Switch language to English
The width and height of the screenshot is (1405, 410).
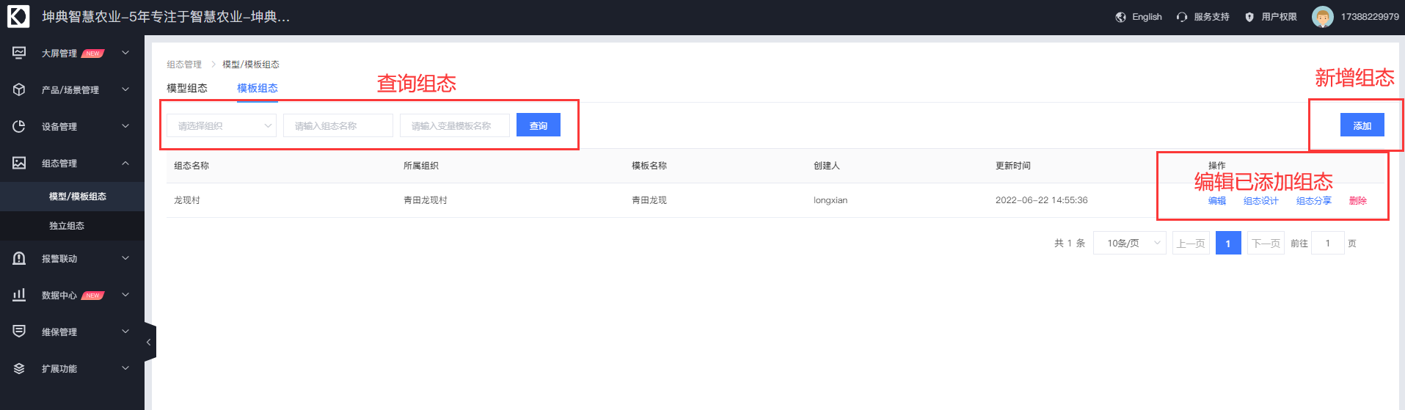pos(1147,17)
